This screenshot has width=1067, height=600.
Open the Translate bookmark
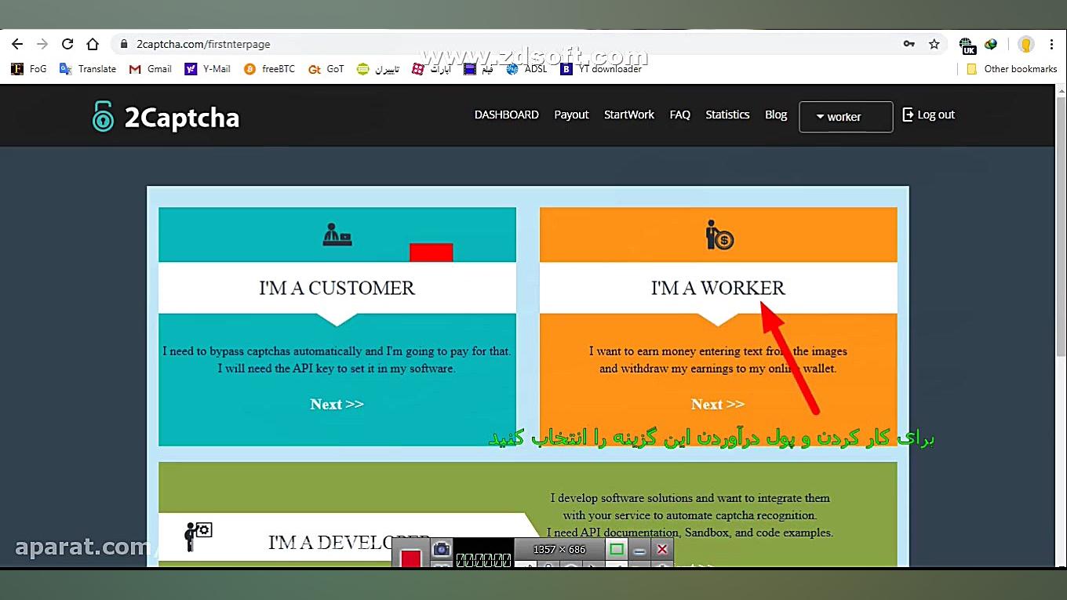tap(88, 69)
